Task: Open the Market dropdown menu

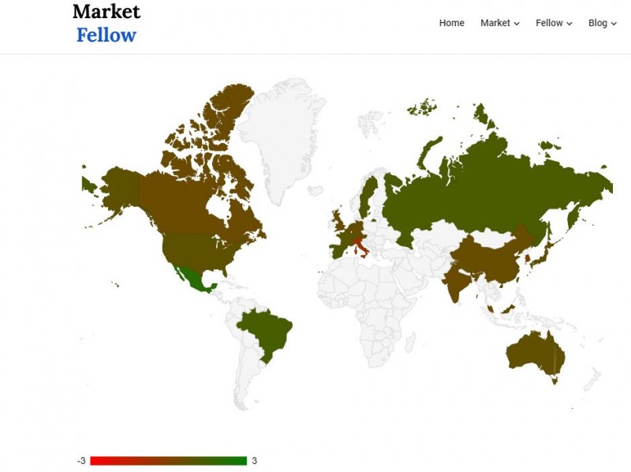Action: click(x=497, y=23)
